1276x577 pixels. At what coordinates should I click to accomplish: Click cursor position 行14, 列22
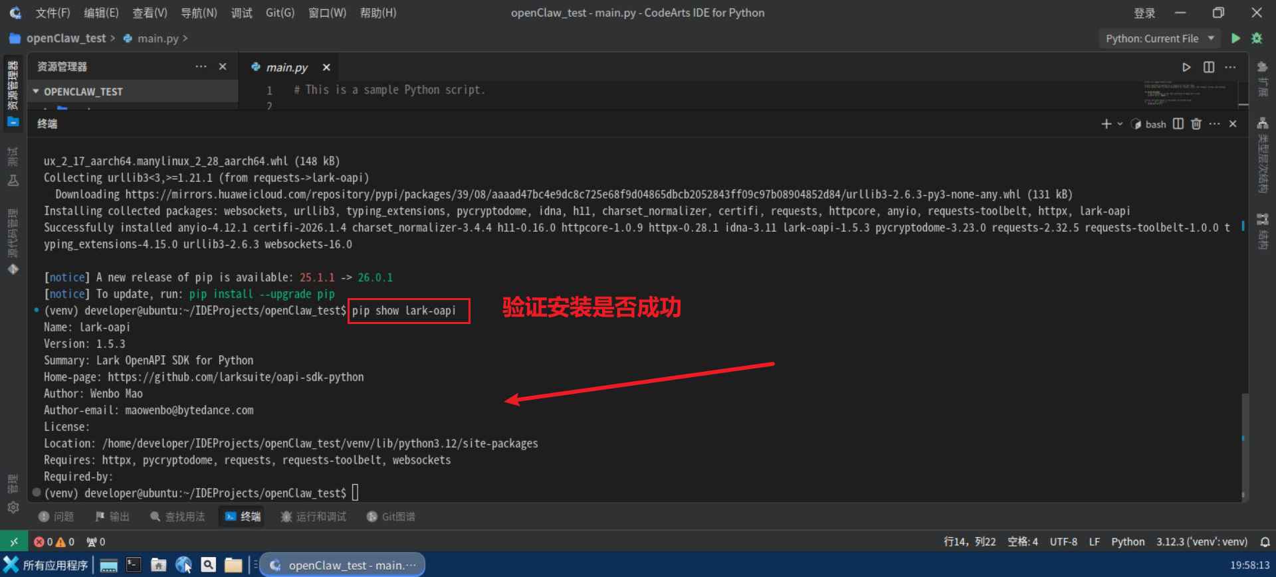970,542
